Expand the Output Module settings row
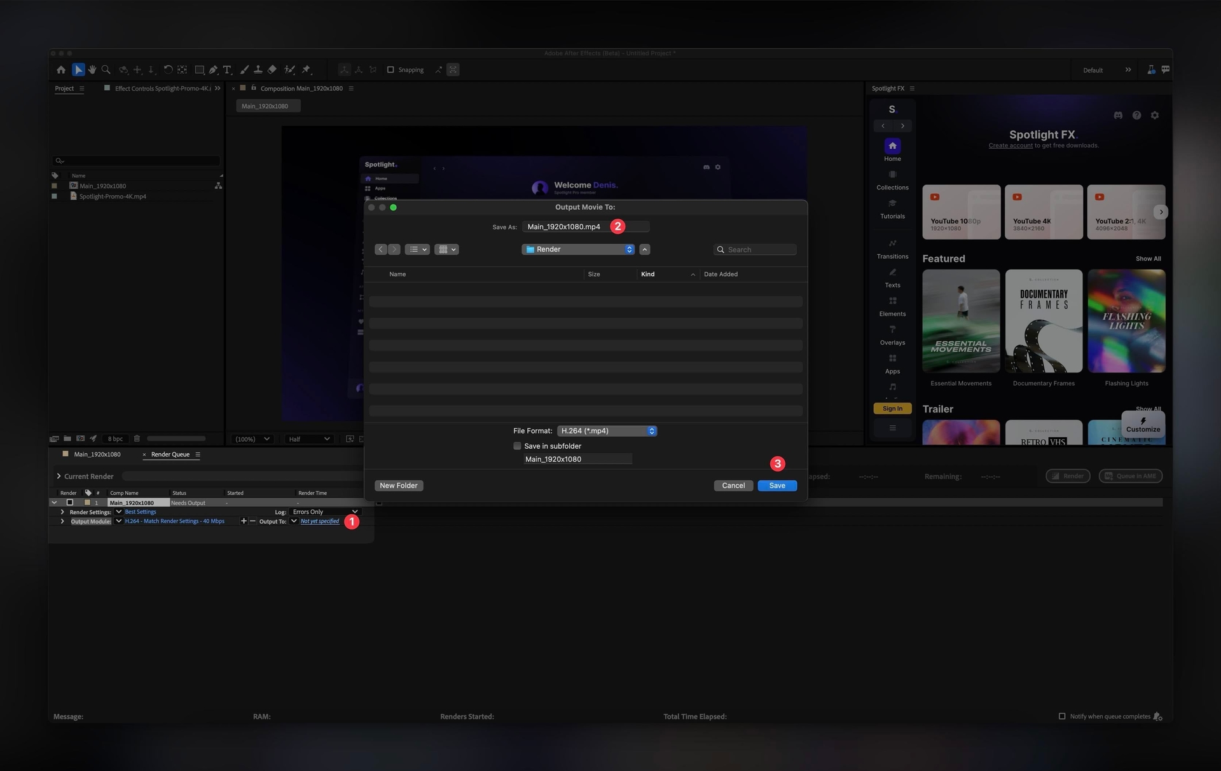The width and height of the screenshot is (1221, 771). pos(62,521)
